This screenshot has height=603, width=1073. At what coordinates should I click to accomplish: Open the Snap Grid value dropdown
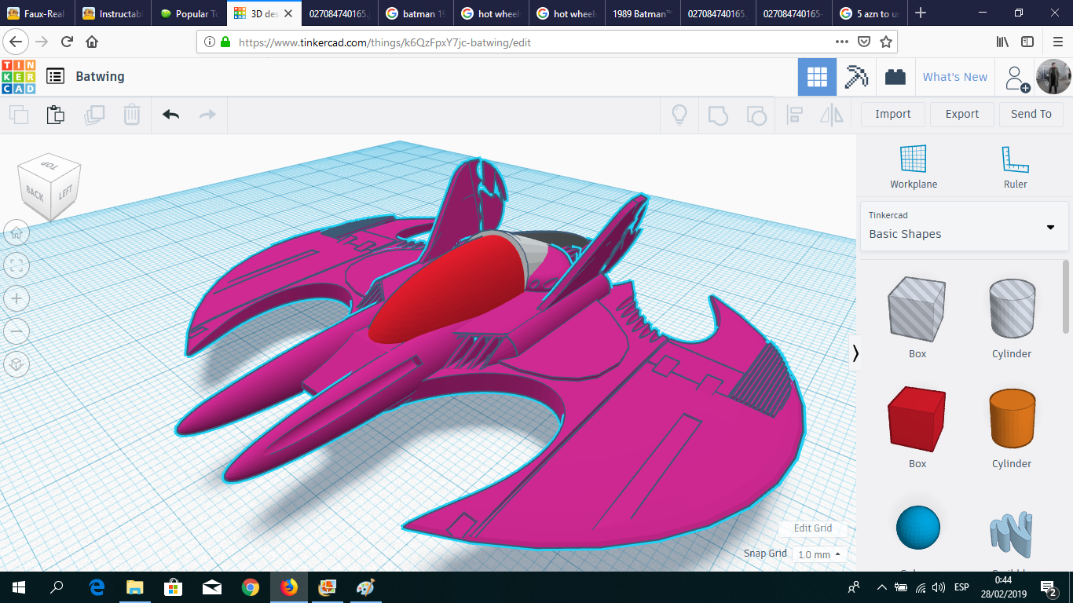pyautogui.click(x=818, y=554)
